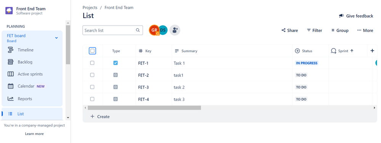The image size is (381, 143).
Task: Add a column with the plus icon
Action: pyautogui.click(x=372, y=51)
